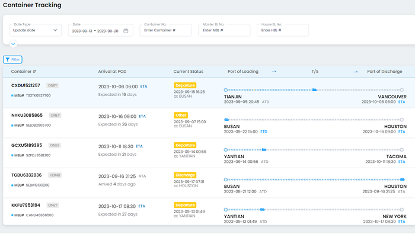Sort by Arrival at POD column header
This screenshot has height=234, width=415.
click(x=112, y=72)
